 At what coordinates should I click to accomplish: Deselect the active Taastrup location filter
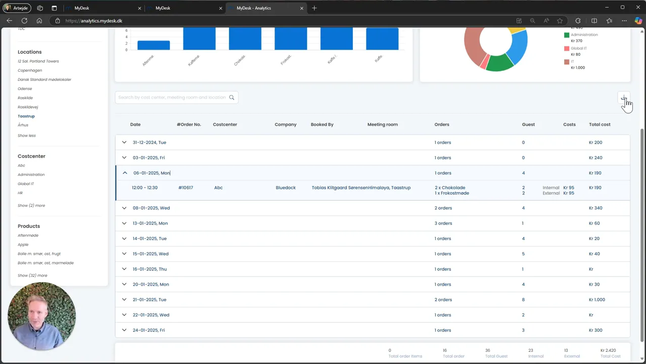26,116
